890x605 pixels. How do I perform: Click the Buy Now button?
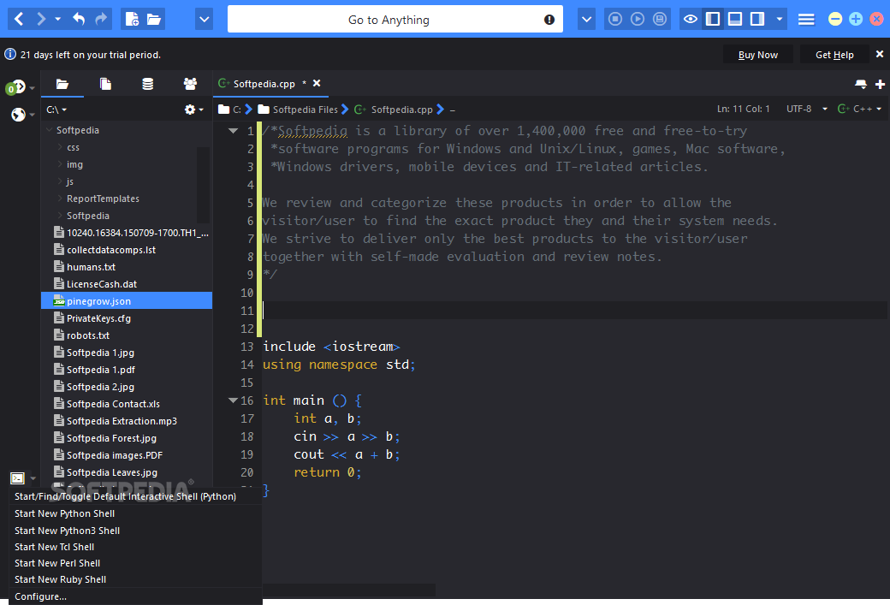[x=757, y=55]
